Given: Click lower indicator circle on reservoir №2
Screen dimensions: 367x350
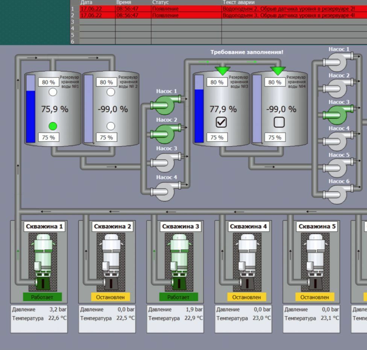Looking at the screenshot, I should (x=111, y=126).
